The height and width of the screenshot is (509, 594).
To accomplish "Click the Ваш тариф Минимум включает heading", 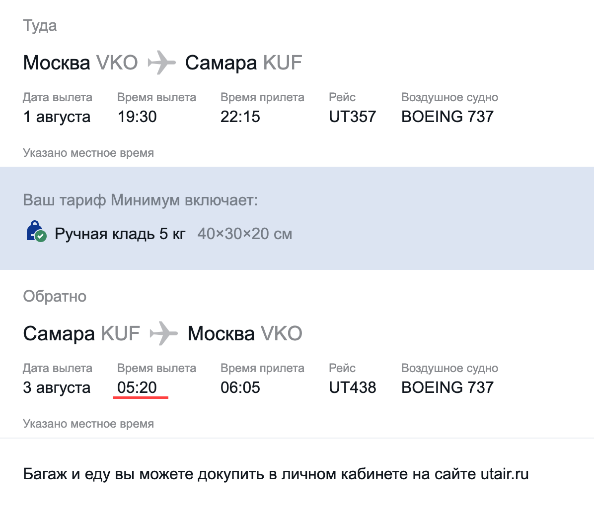I will click(x=140, y=200).
